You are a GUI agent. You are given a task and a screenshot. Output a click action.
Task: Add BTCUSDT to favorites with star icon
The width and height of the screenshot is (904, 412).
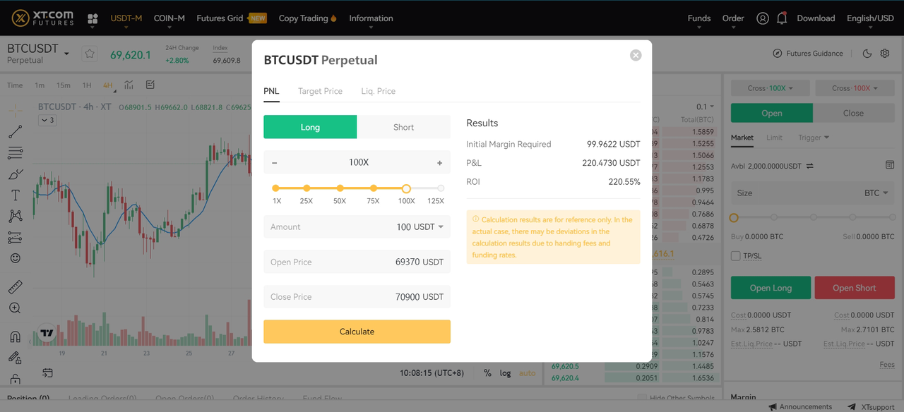coord(90,54)
